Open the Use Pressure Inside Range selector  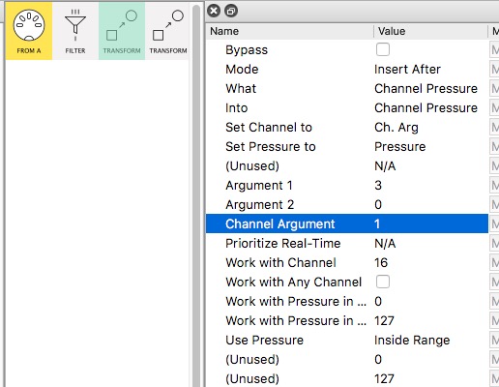[x=412, y=341]
